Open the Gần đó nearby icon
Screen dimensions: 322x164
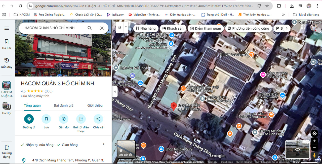(x=64, y=119)
